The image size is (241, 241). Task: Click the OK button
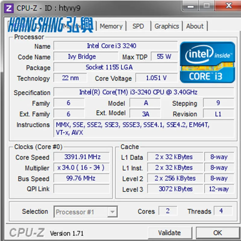click(x=217, y=233)
